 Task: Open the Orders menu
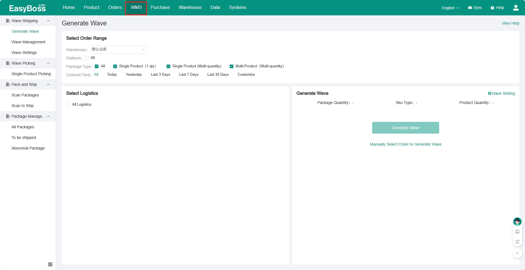point(115,8)
